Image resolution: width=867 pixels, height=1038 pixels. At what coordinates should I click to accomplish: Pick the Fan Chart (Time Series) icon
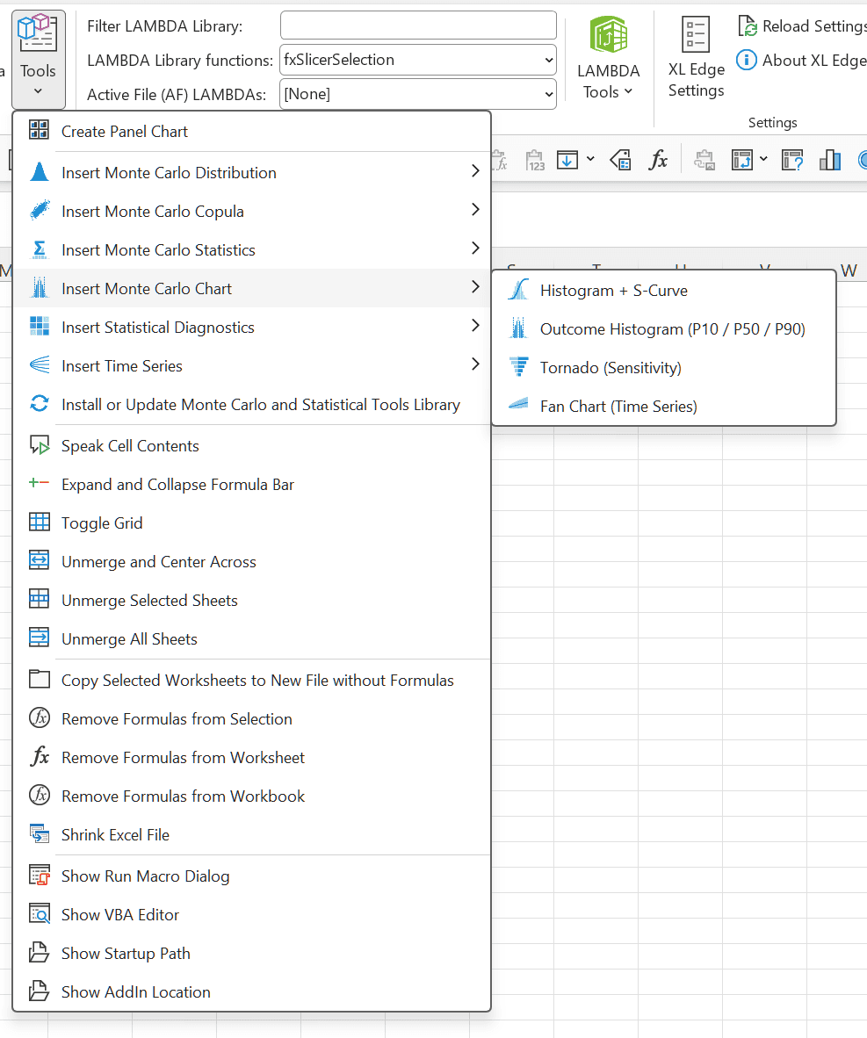[518, 405]
